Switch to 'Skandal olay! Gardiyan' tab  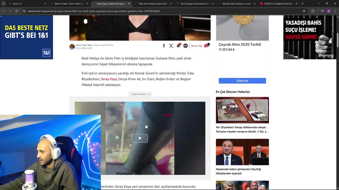click(237, 4)
